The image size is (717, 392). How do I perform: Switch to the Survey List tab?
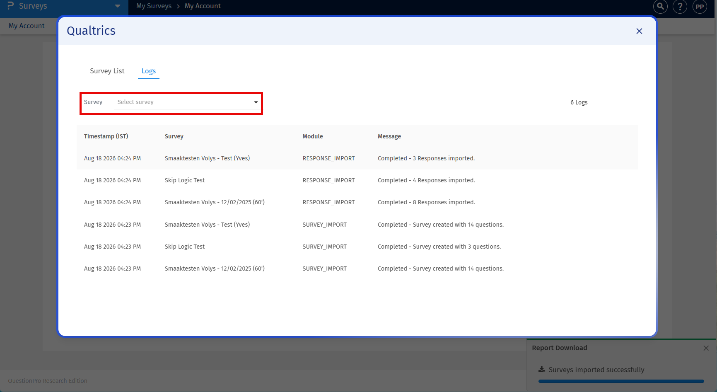tap(107, 71)
